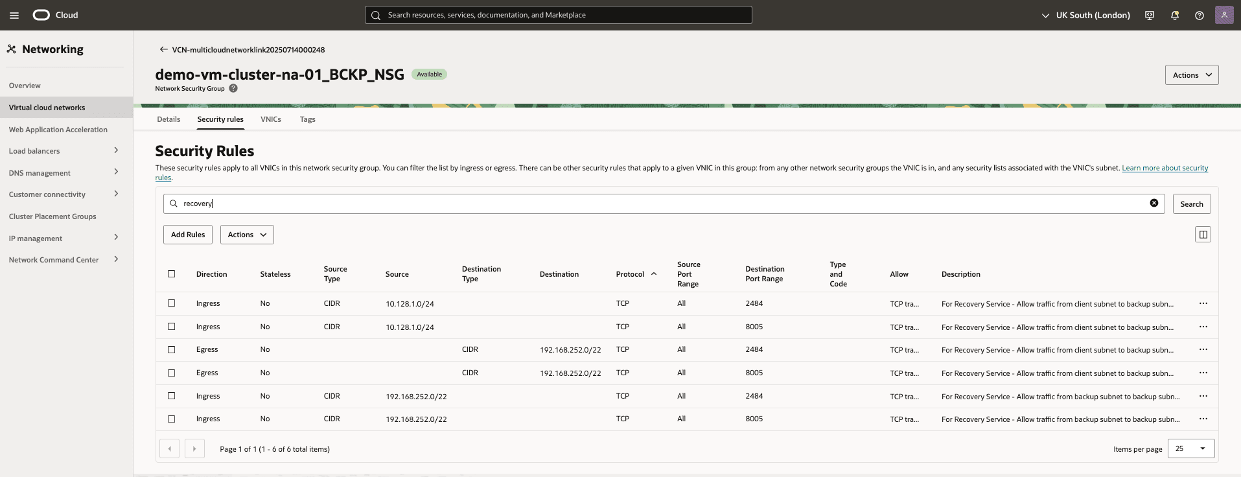Sort by Protocol column arrow
The width and height of the screenshot is (1241, 477).
click(x=654, y=274)
